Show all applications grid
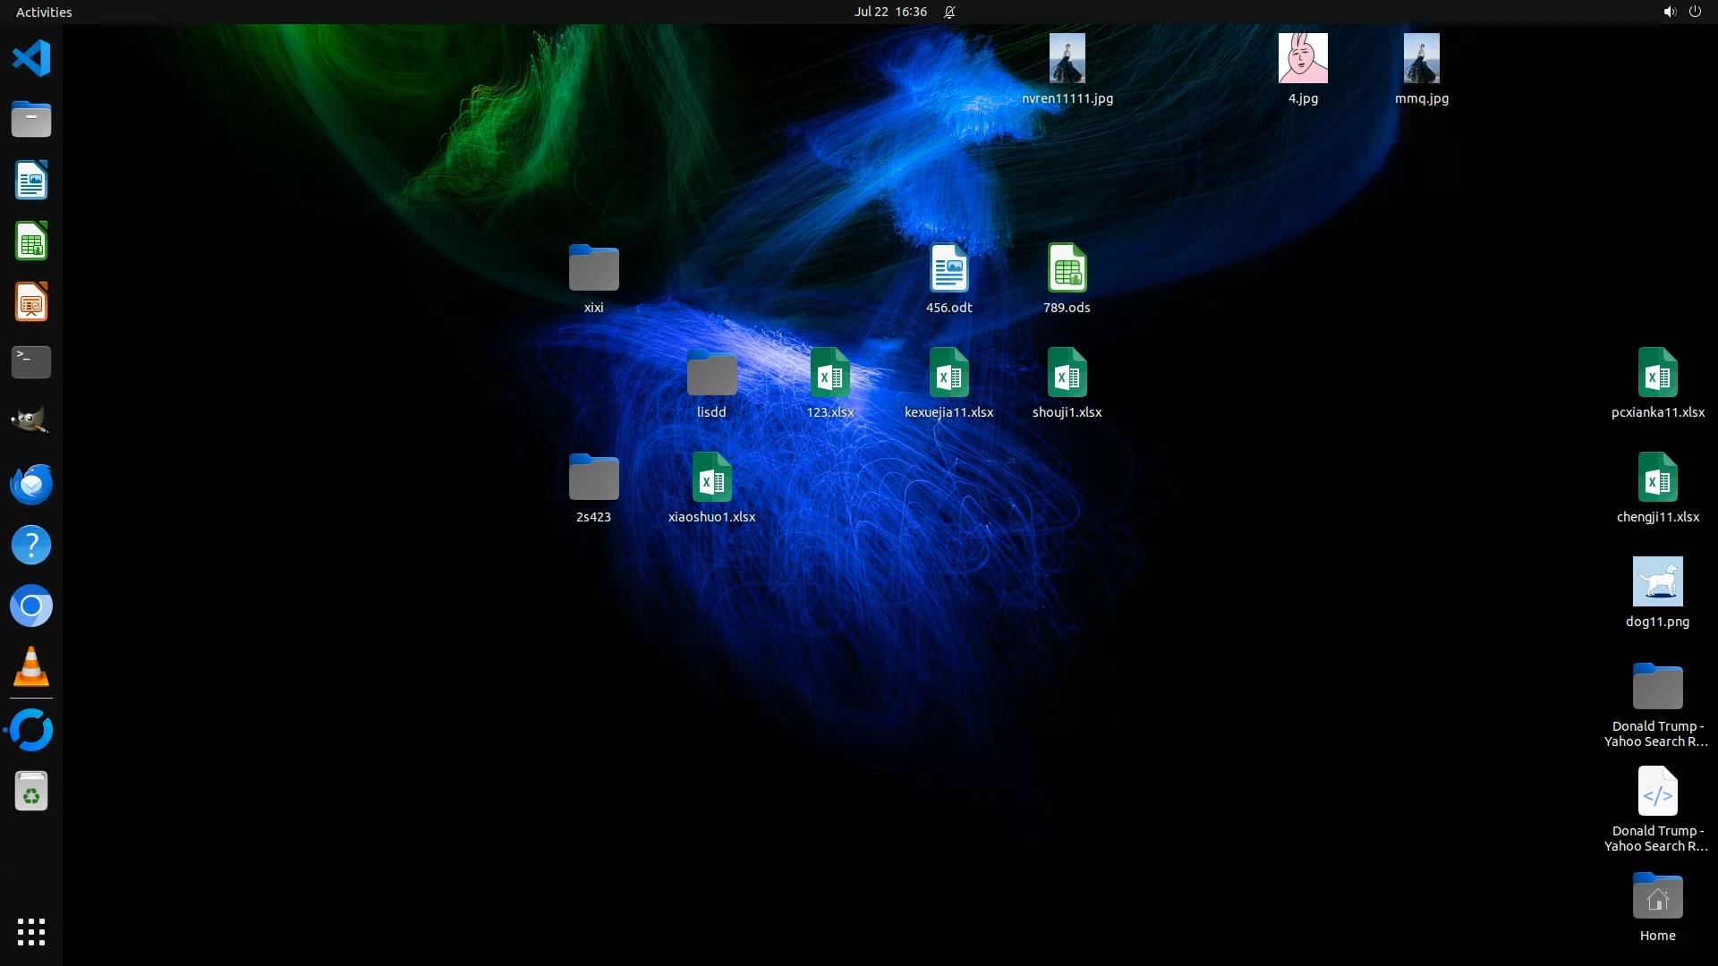 coord(31,932)
